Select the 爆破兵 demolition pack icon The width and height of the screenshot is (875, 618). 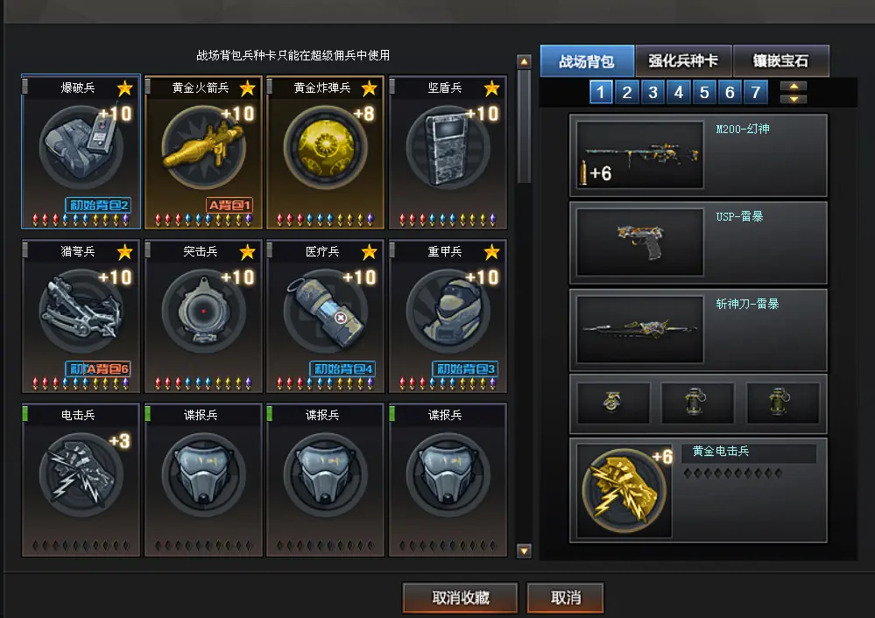(81, 147)
